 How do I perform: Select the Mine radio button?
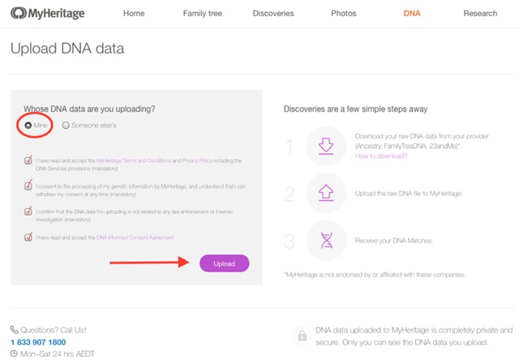click(28, 125)
